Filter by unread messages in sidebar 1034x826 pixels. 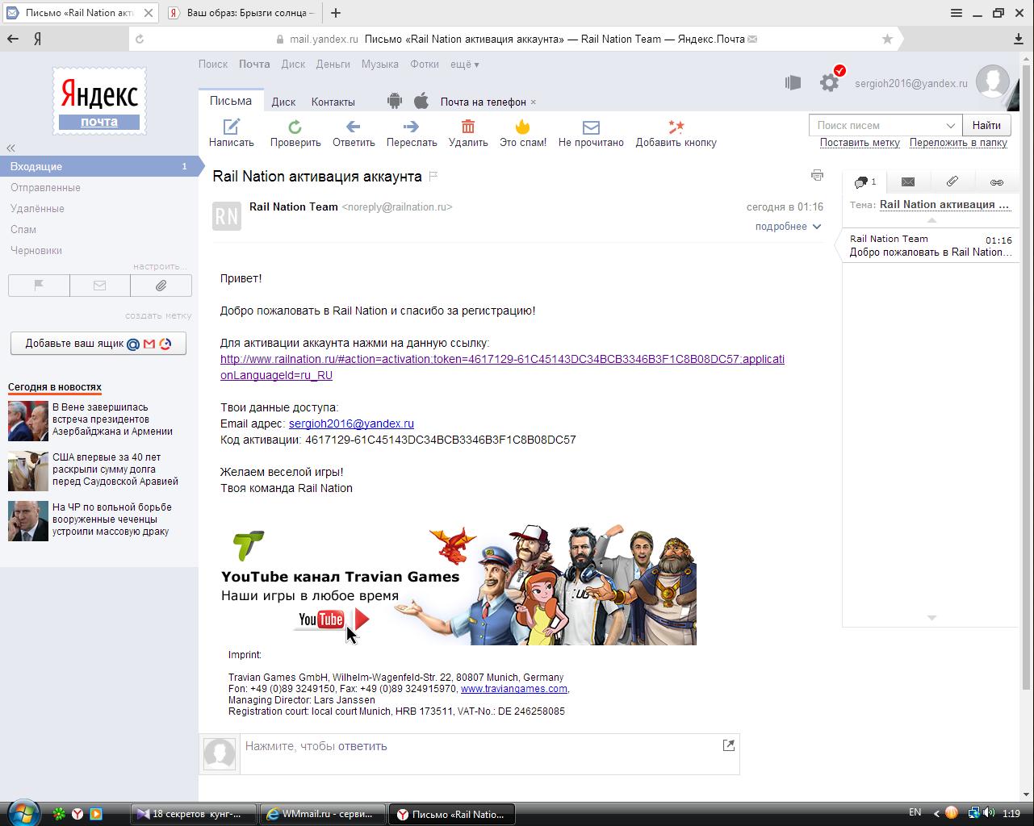click(99, 286)
